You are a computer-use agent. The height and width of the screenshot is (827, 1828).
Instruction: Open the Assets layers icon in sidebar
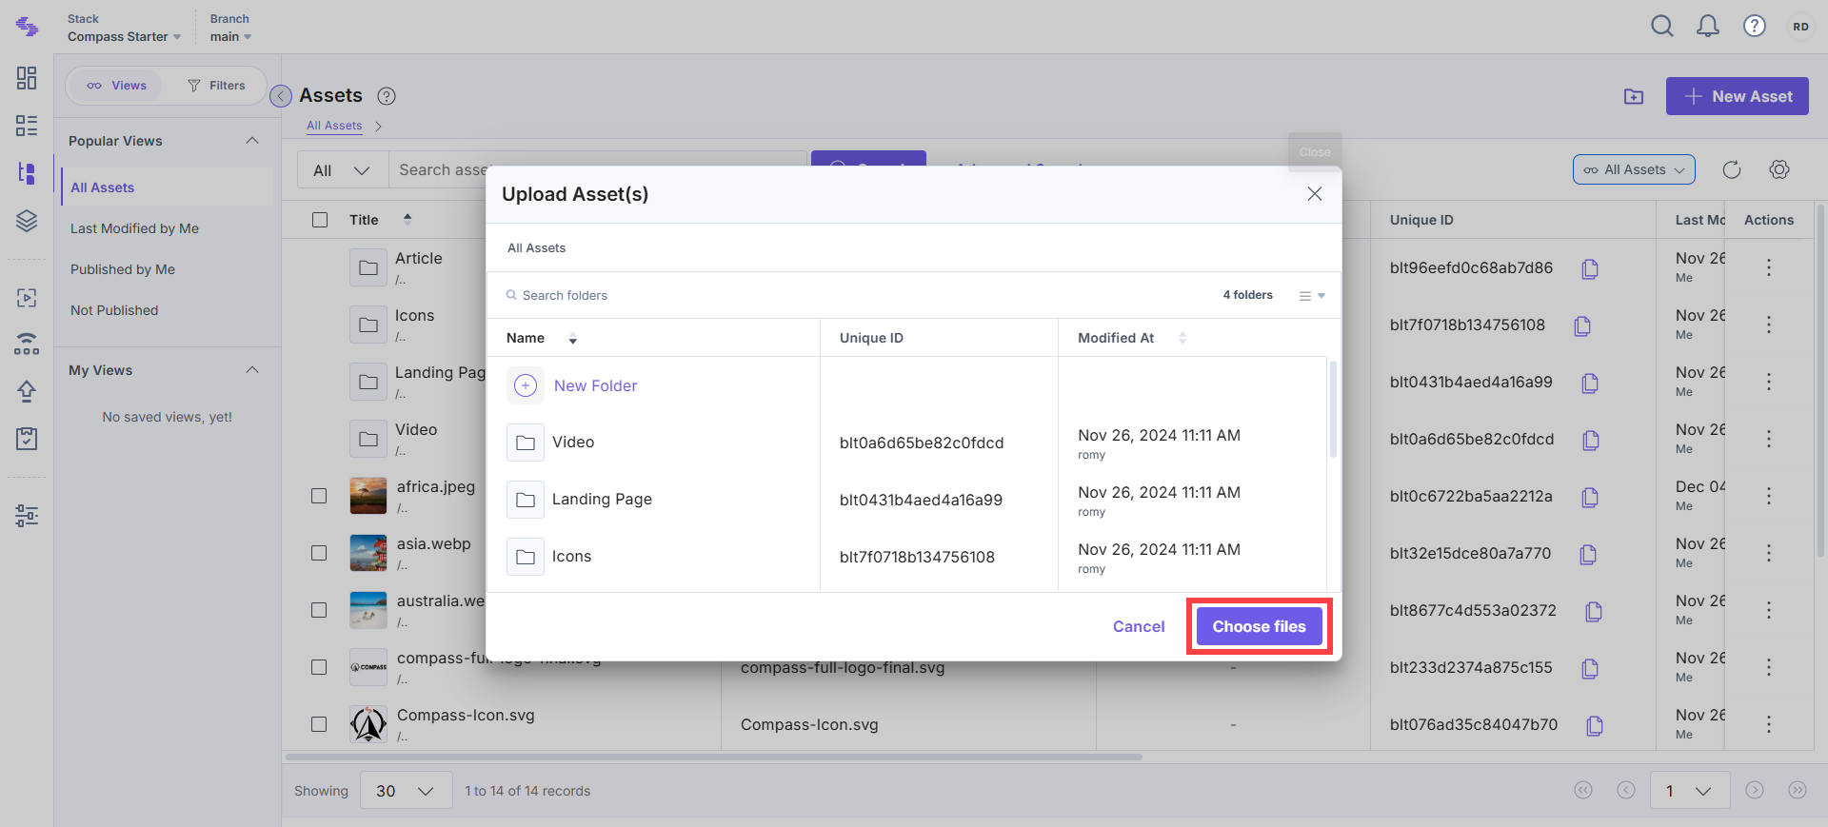coord(27,221)
